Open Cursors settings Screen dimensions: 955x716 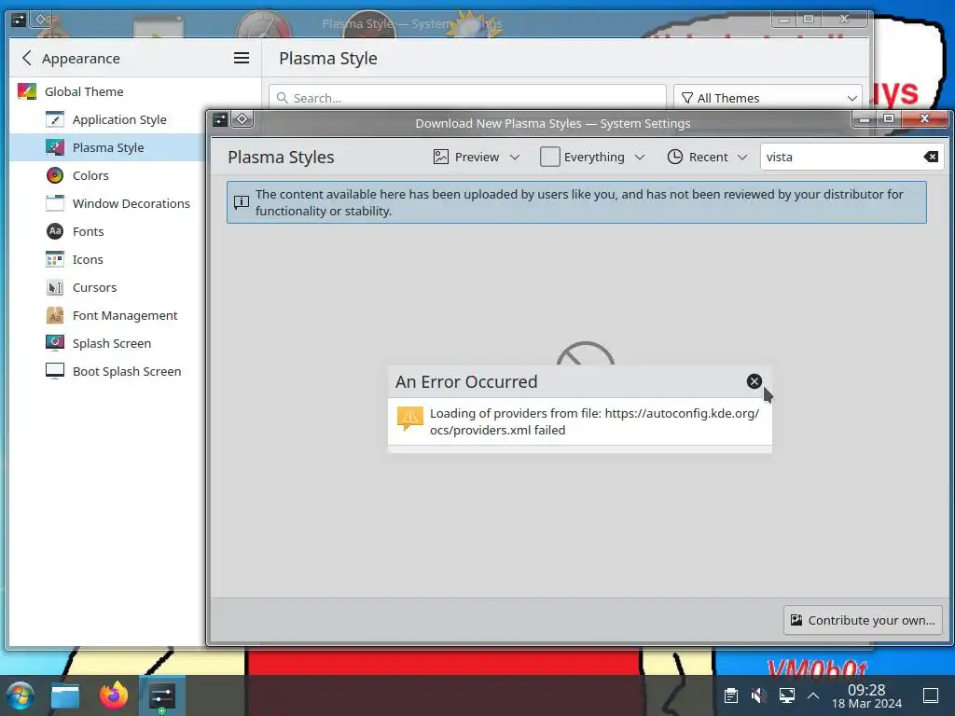[x=110, y=287]
